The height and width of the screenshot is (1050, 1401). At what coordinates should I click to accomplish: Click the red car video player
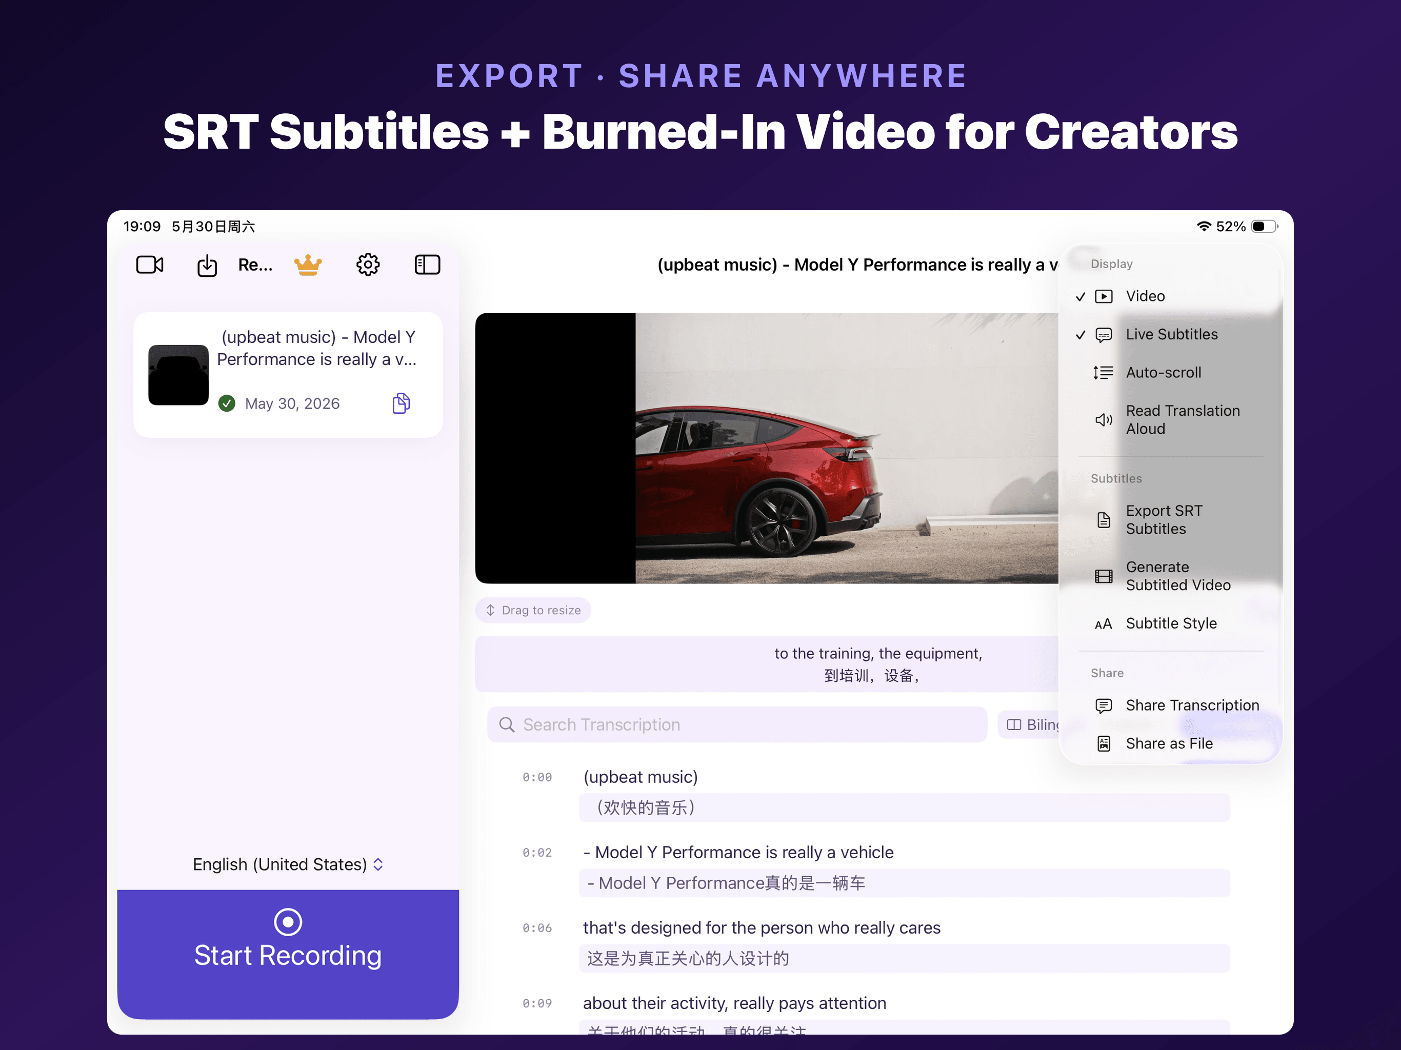point(766,448)
